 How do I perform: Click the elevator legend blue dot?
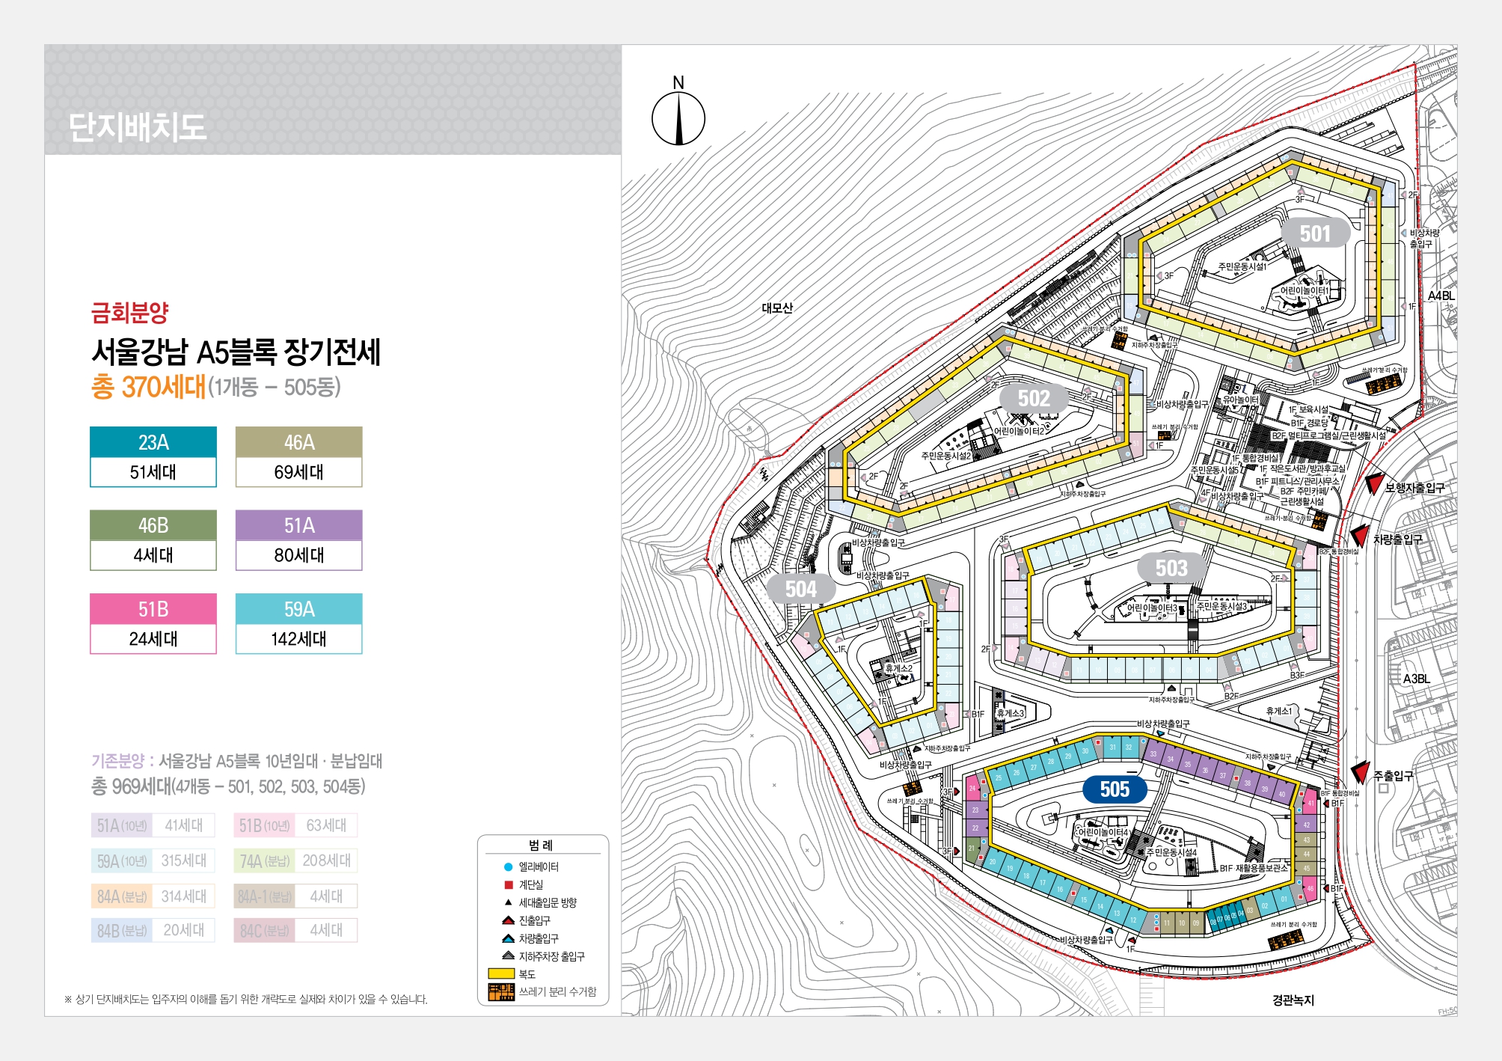(508, 867)
